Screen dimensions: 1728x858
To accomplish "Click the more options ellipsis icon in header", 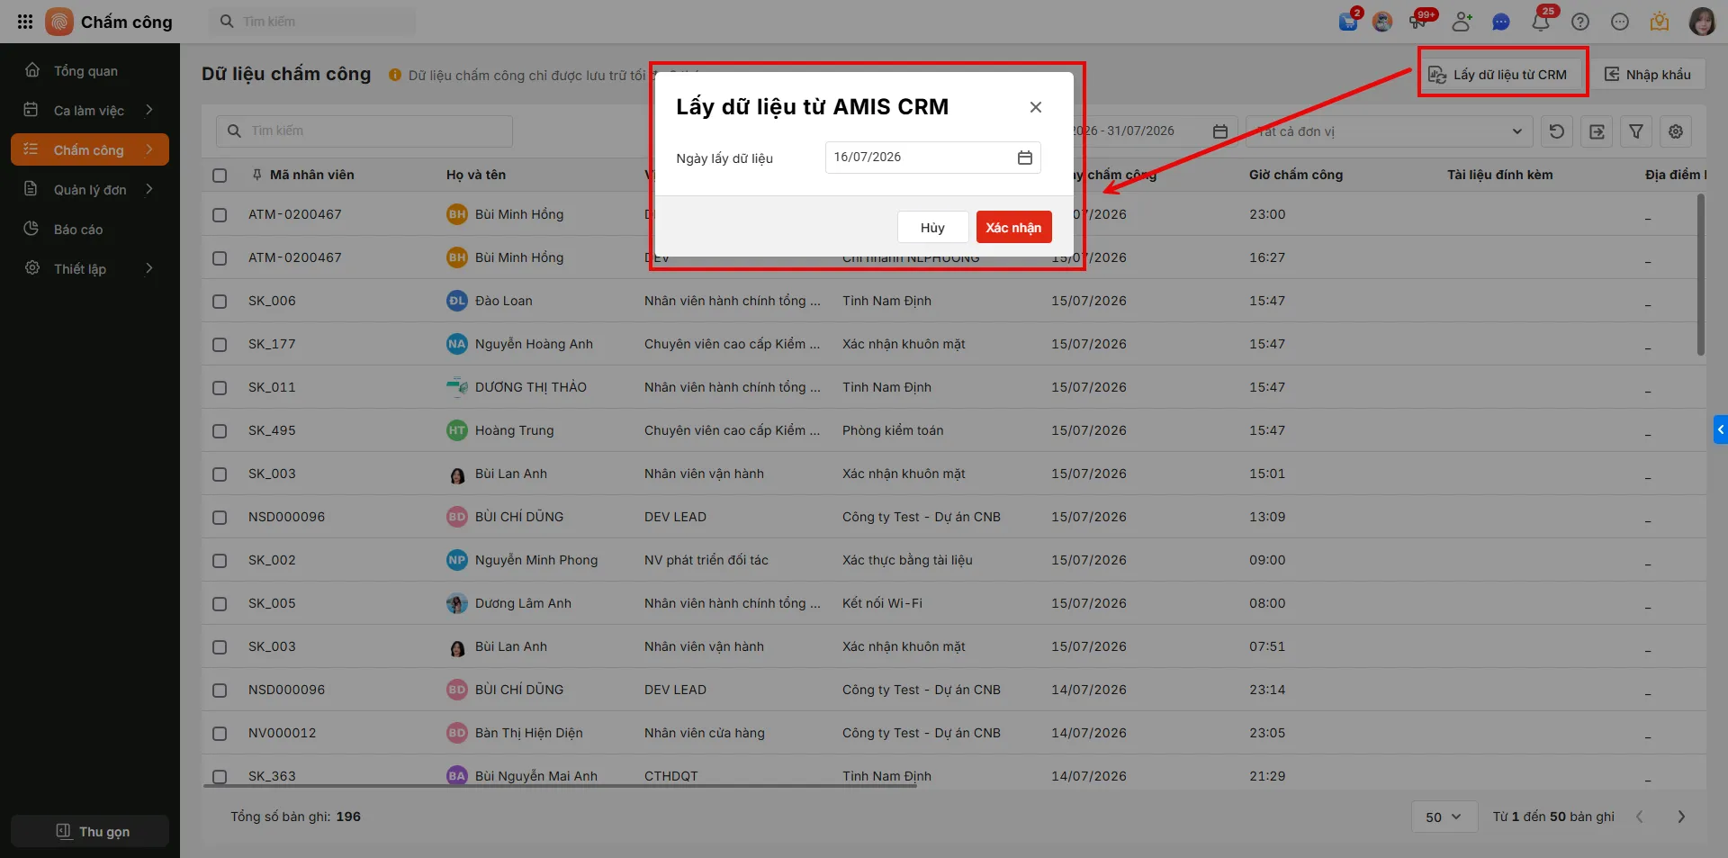I will pos(1620,22).
